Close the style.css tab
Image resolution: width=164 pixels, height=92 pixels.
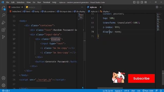coord(100,7)
